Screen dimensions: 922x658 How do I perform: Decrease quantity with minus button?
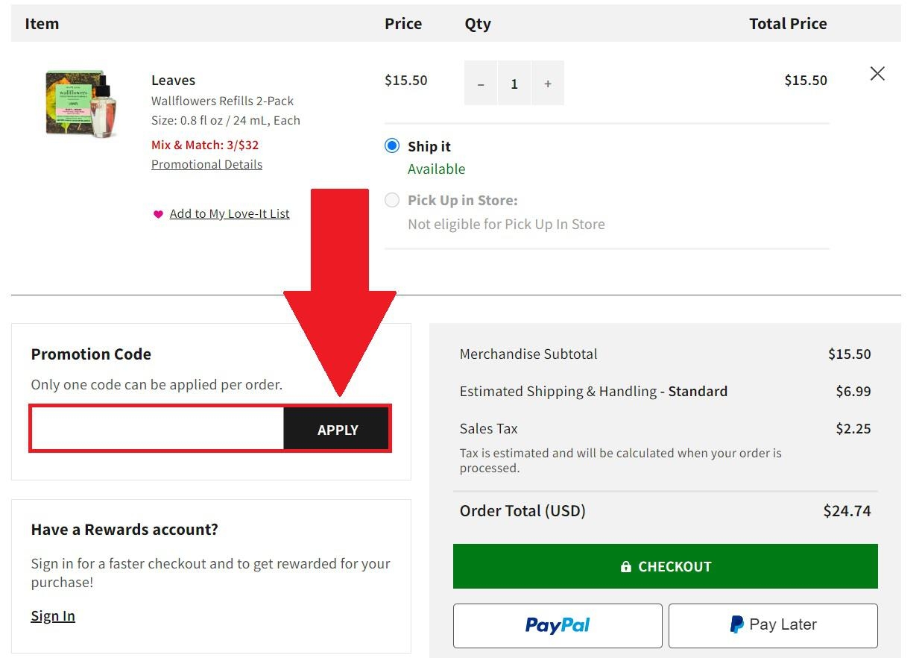481,84
